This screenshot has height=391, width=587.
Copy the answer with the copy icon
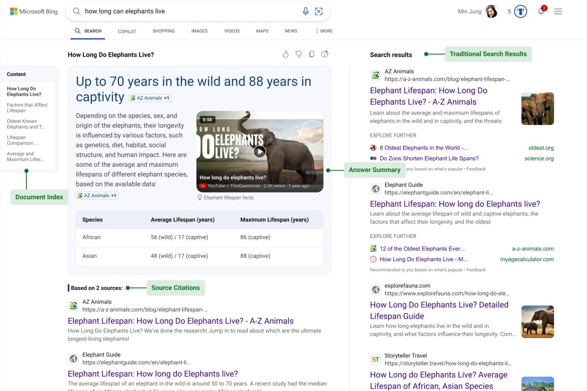click(312, 54)
